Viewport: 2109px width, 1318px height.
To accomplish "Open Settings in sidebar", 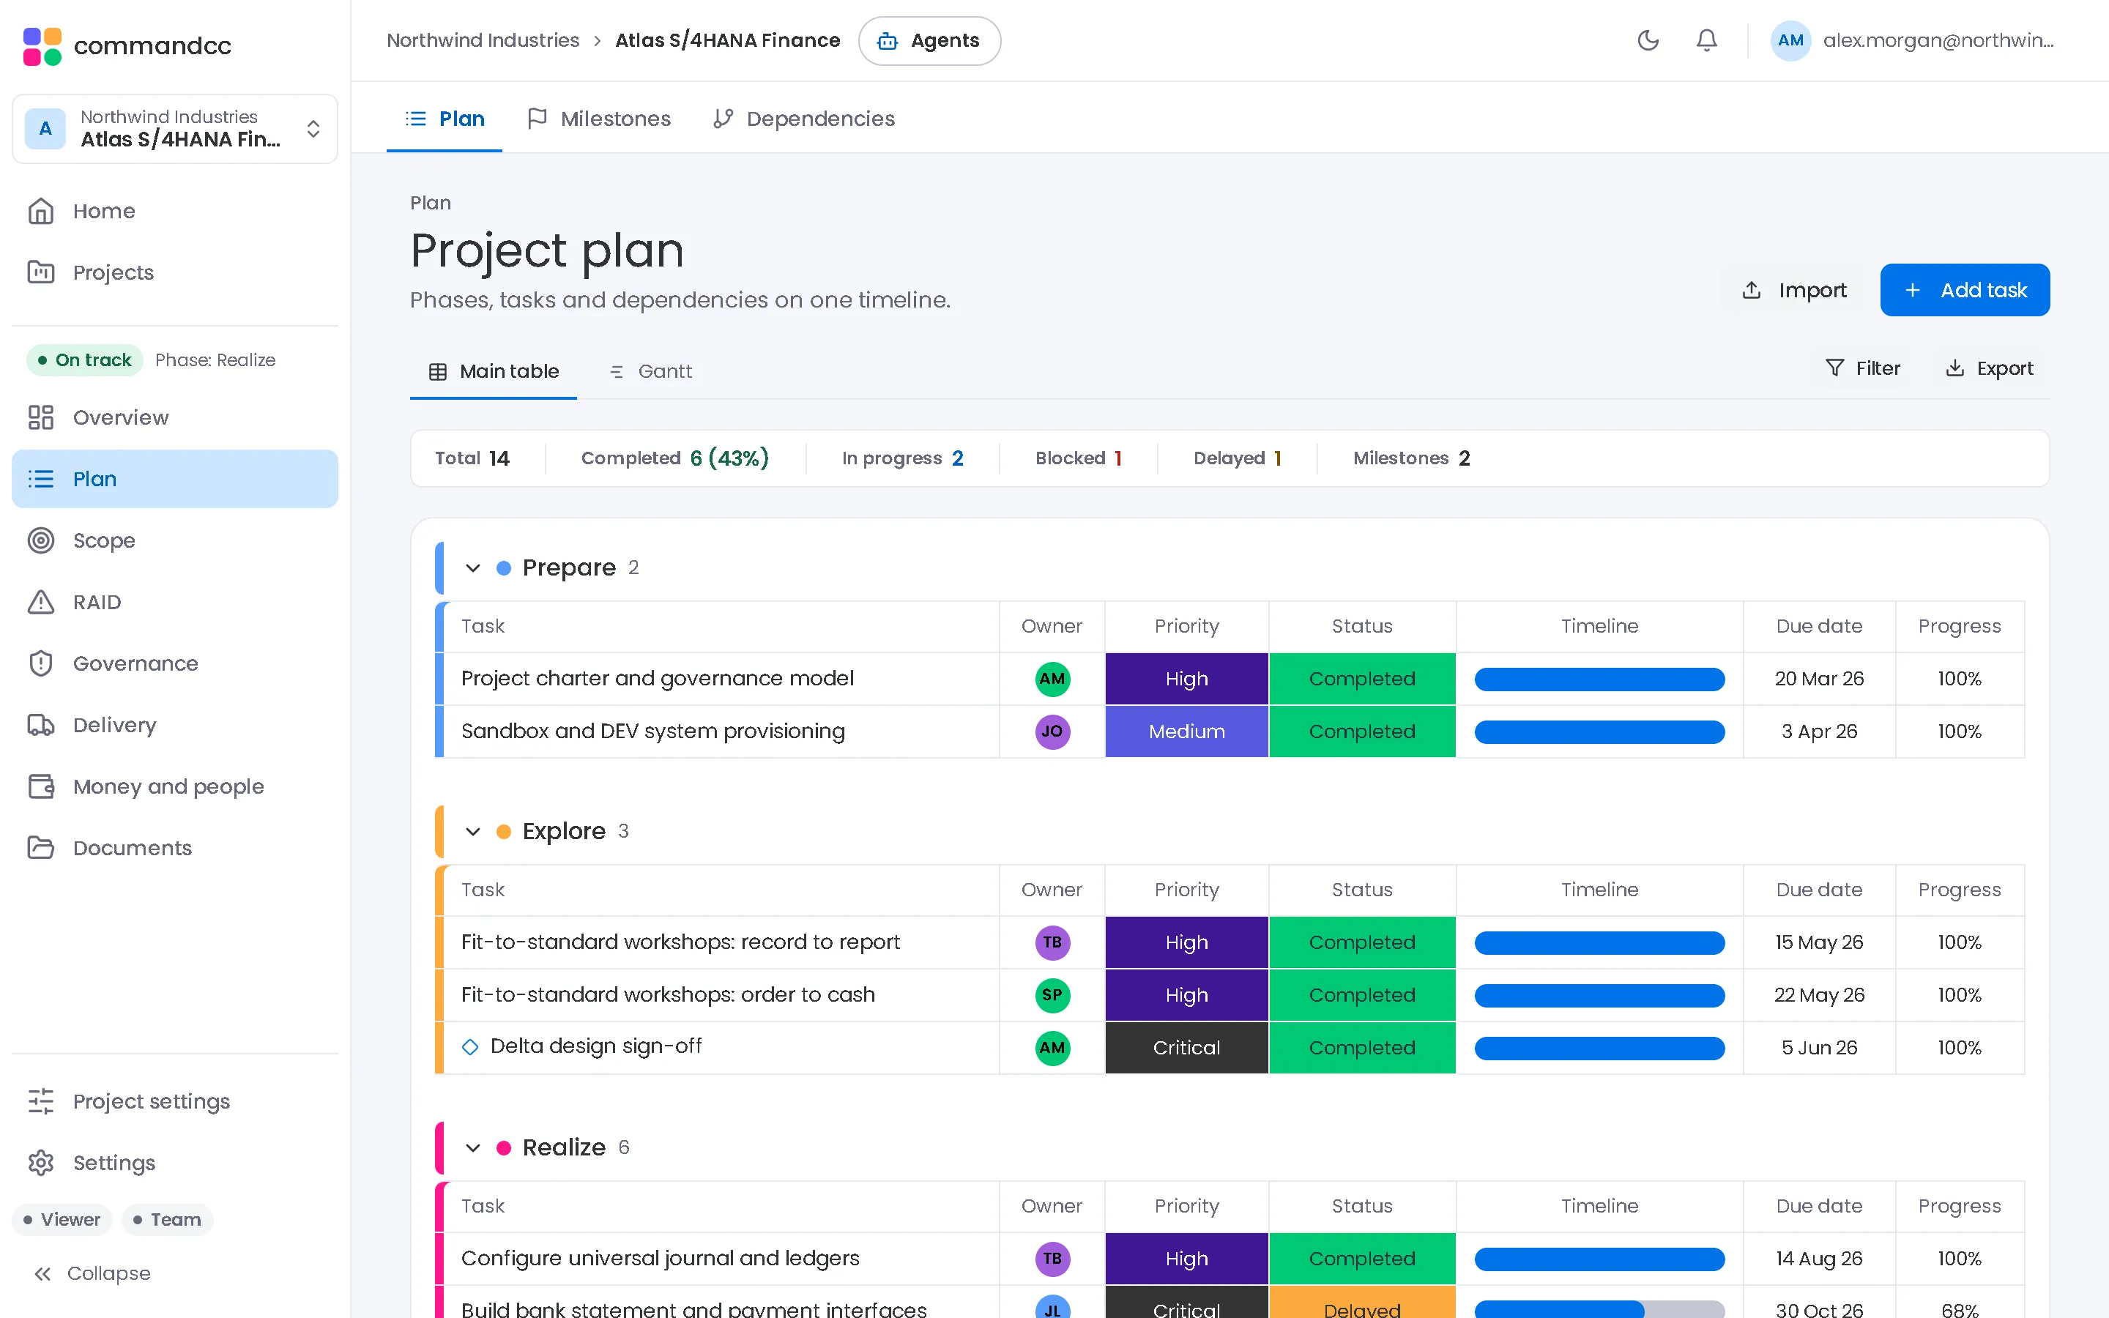I will click(174, 1163).
